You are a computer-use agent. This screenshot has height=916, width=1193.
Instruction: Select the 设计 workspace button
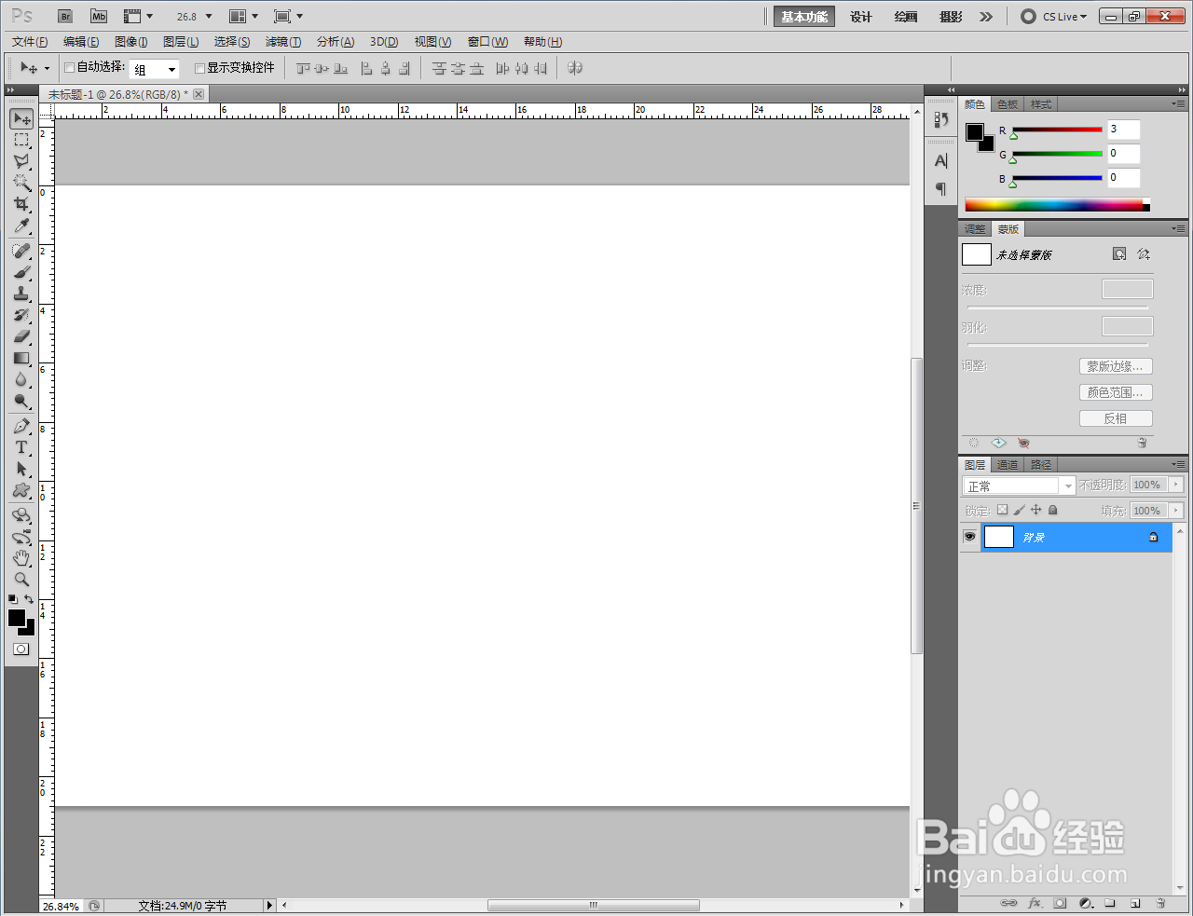click(x=861, y=17)
